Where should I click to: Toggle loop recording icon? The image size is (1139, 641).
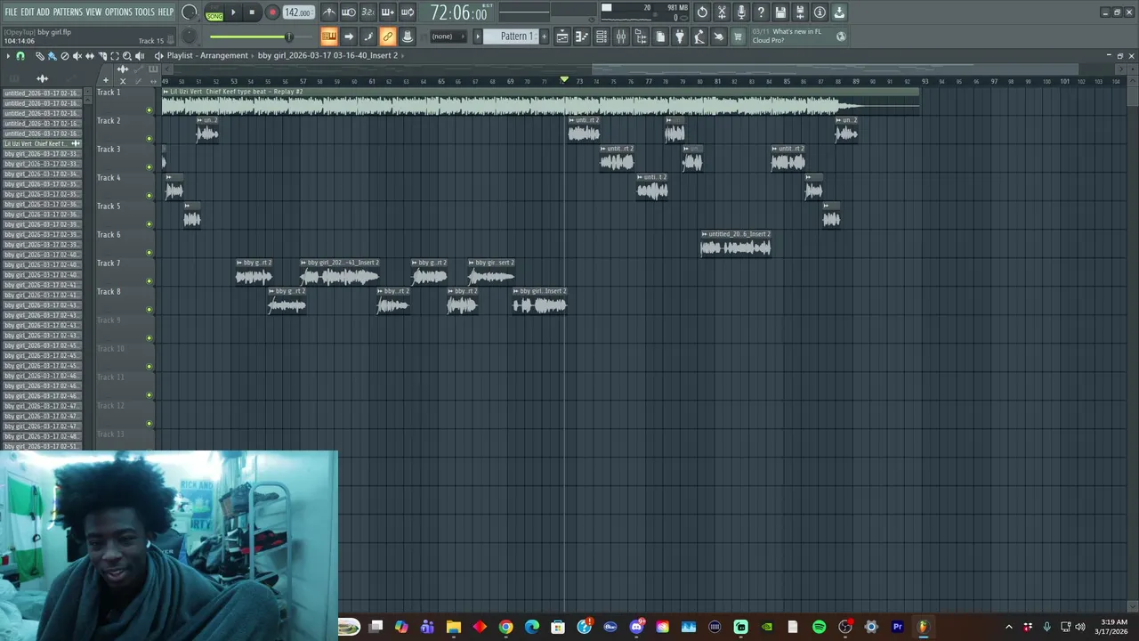[408, 12]
